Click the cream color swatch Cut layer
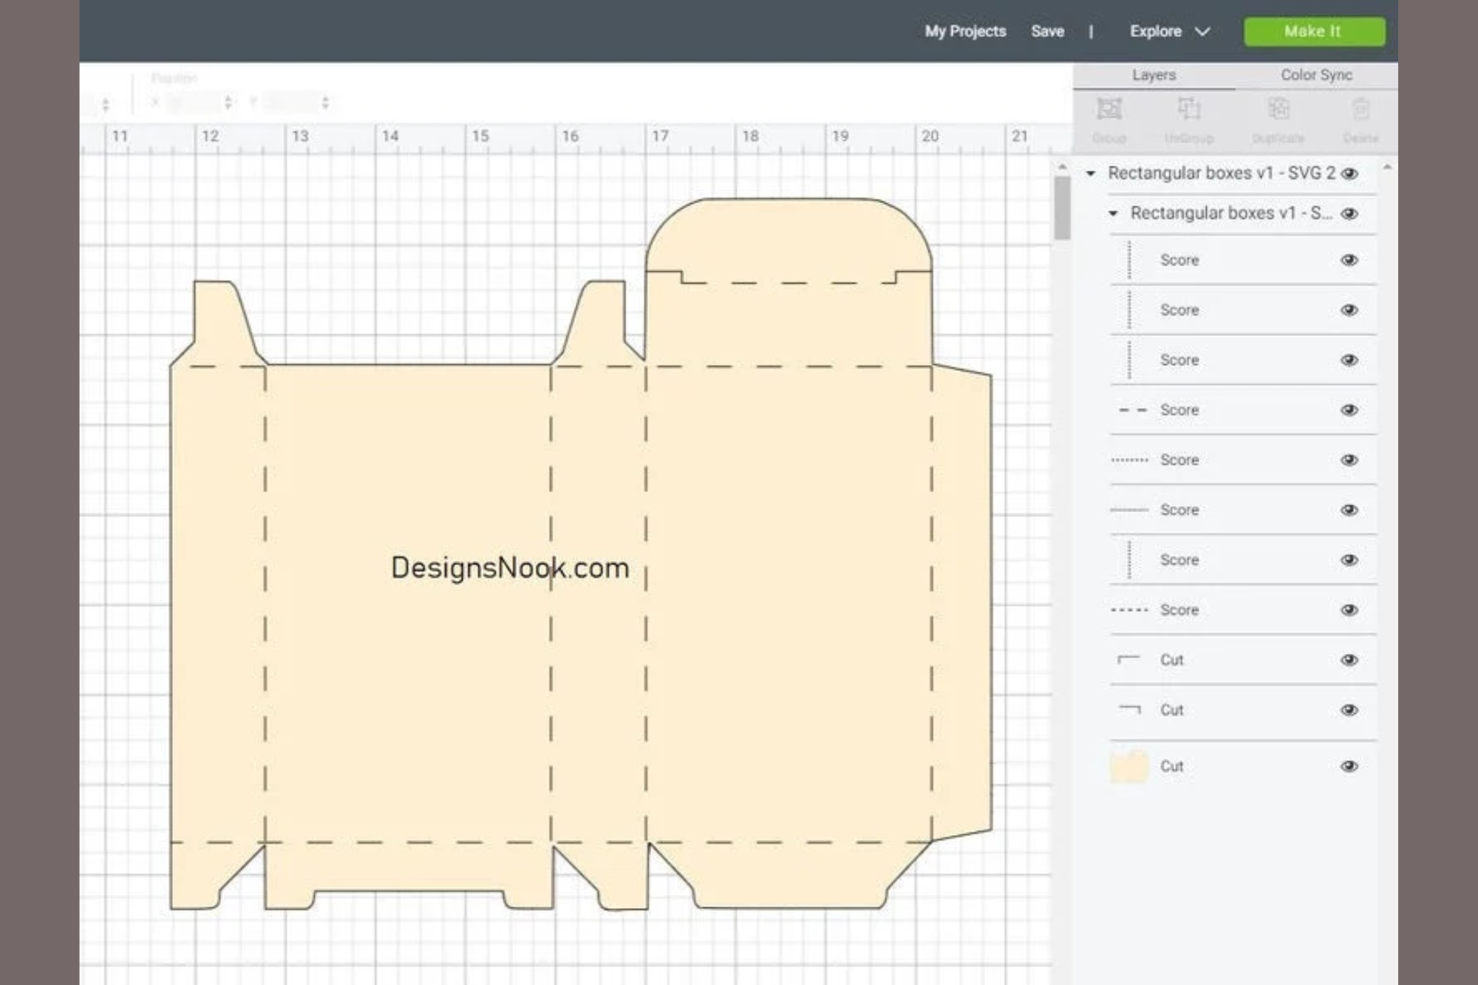 point(1129,766)
